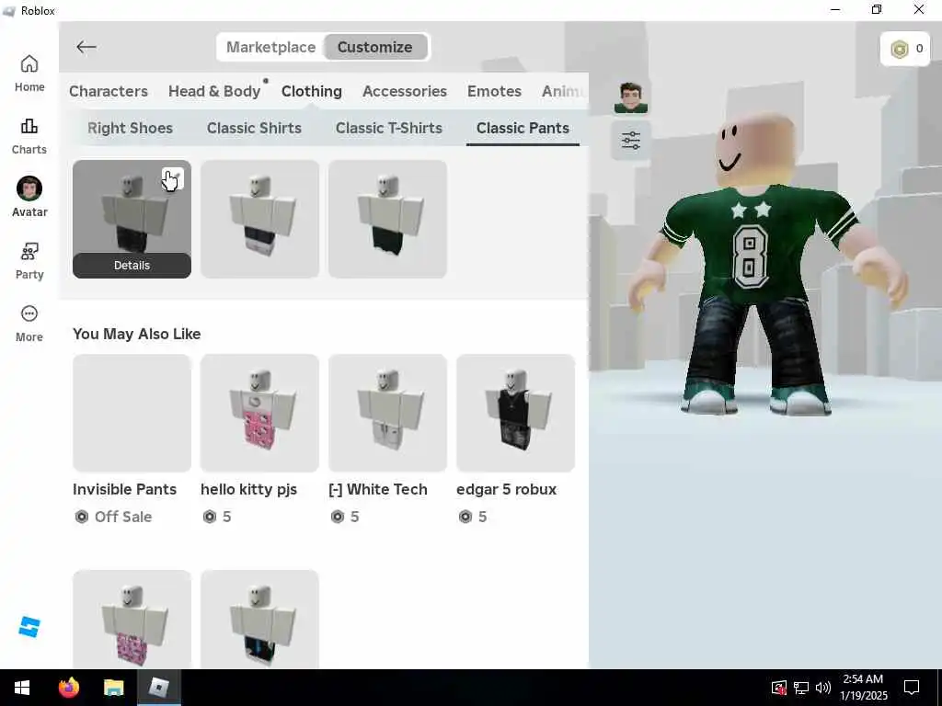Open the black and blue pants in bottom row
This screenshot has width=942, height=706.
pos(259,620)
